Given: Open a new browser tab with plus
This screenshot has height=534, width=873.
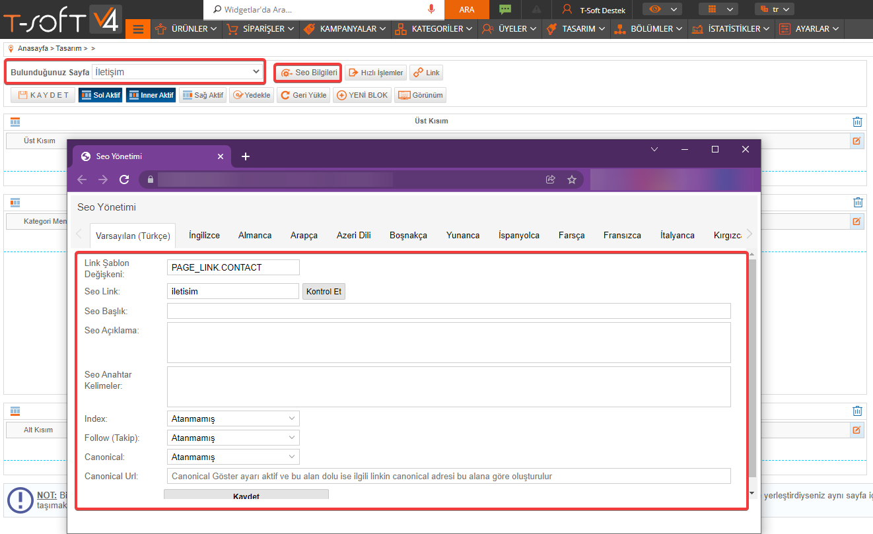Looking at the screenshot, I should (246, 156).
